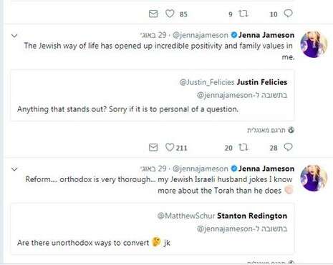Reply to the top tweet with 10 replies

(x=288, y=14)
